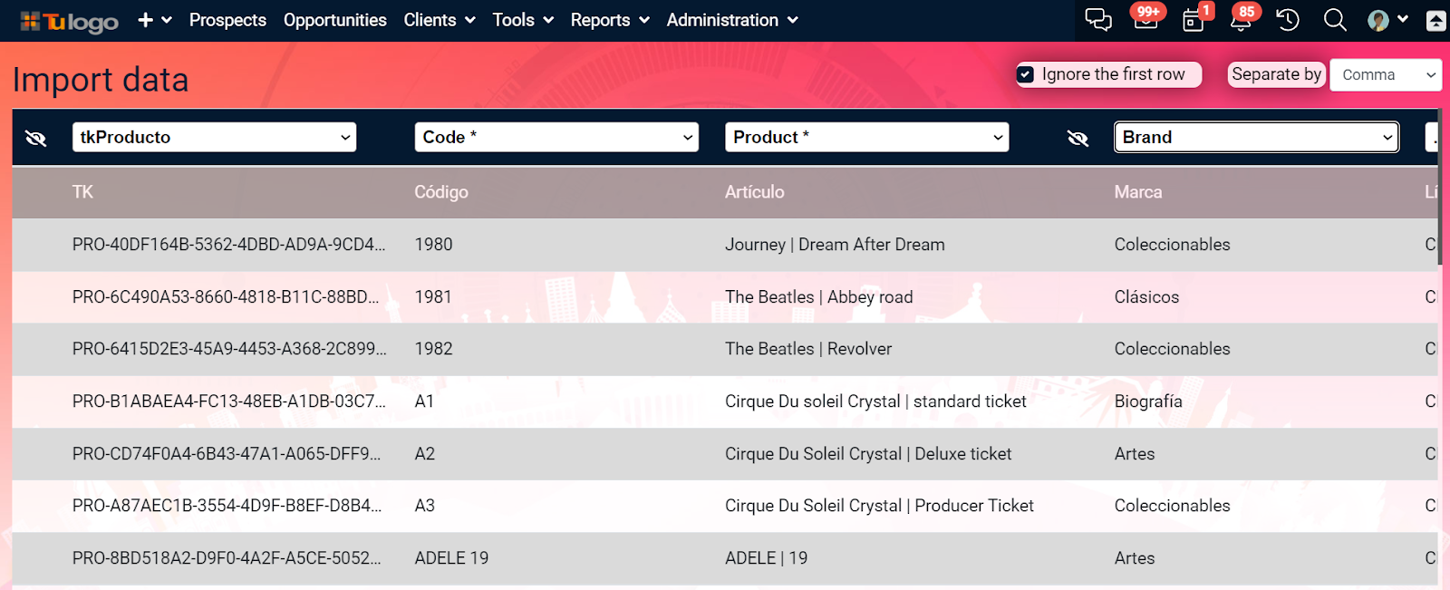Click the PRO-A87AEC1B TK cell
Screen dimensions: 1450x590
pos(227,506)
